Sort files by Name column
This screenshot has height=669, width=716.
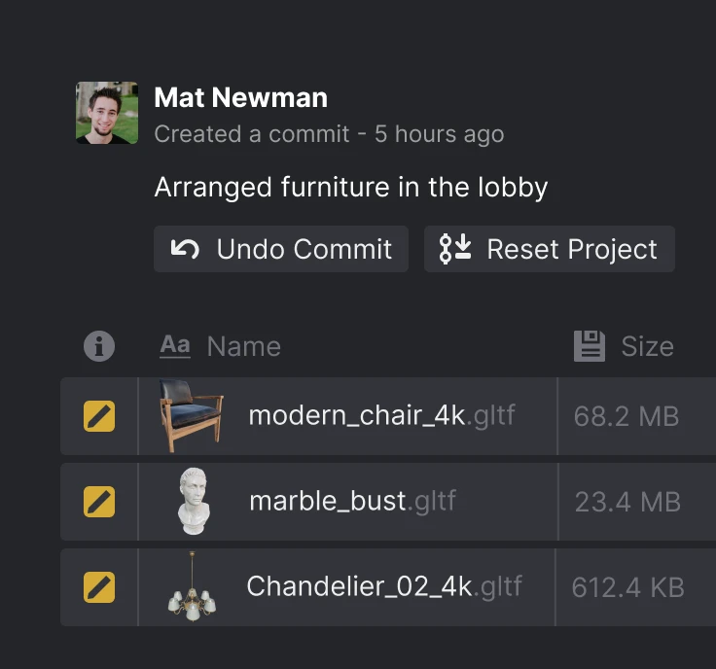[x=244, y=346]
